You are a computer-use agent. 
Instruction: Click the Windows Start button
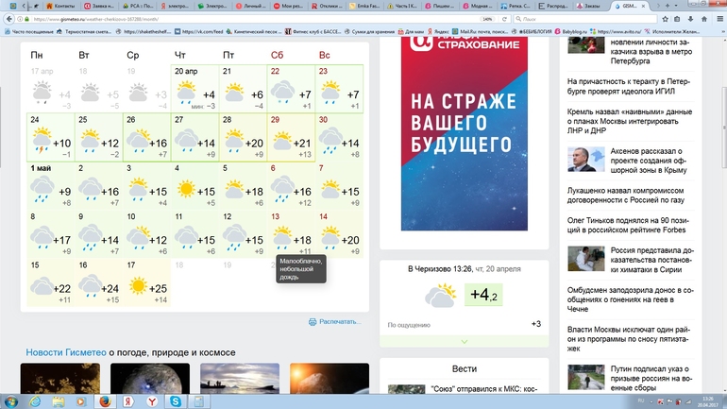tap(13, 400)
